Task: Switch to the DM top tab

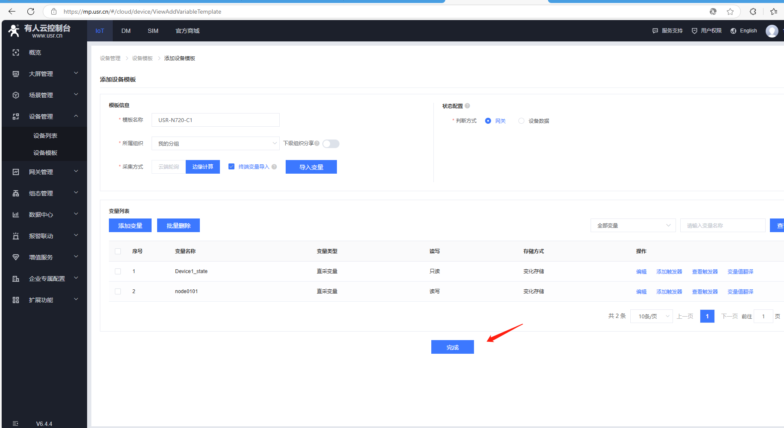Action: [x=126, y=31]
